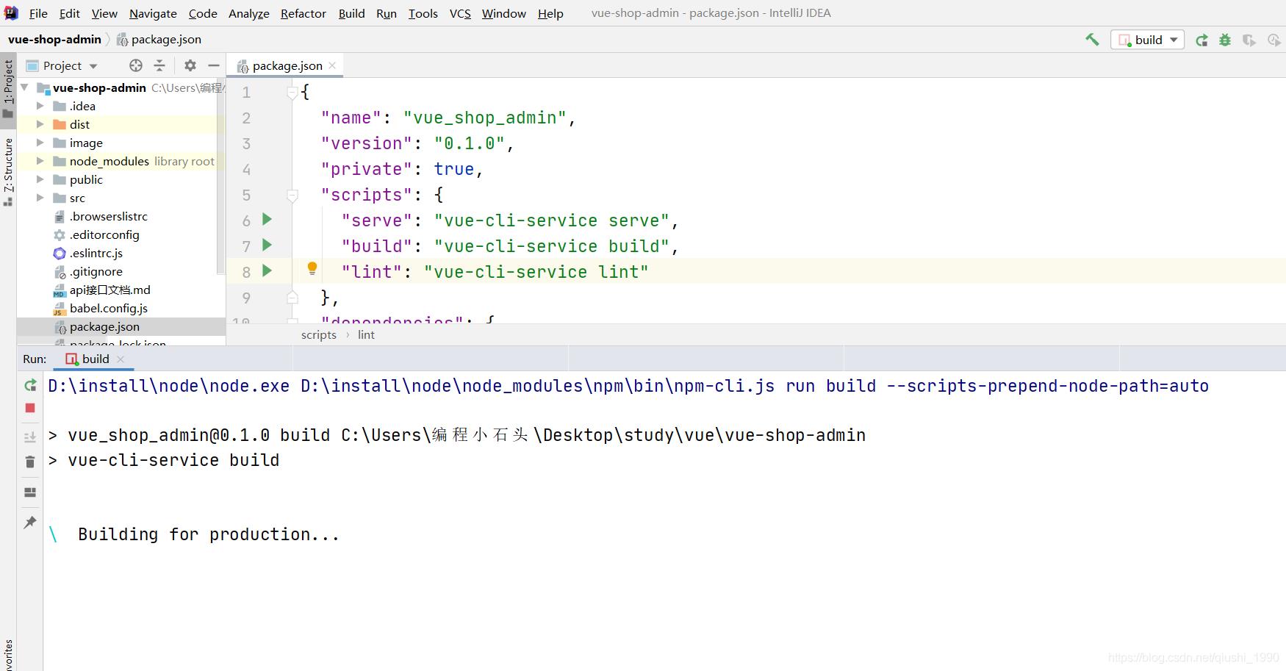Image resolution: width=1286 pixels, height=671 pixels.
Task: Select babel.config.js in the tree
Action: coord(109,308)
